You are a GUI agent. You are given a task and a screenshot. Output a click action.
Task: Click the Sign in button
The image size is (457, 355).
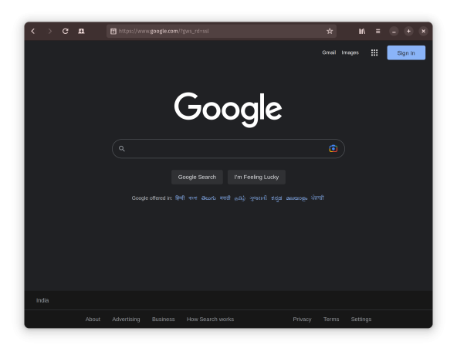[406, 52]
